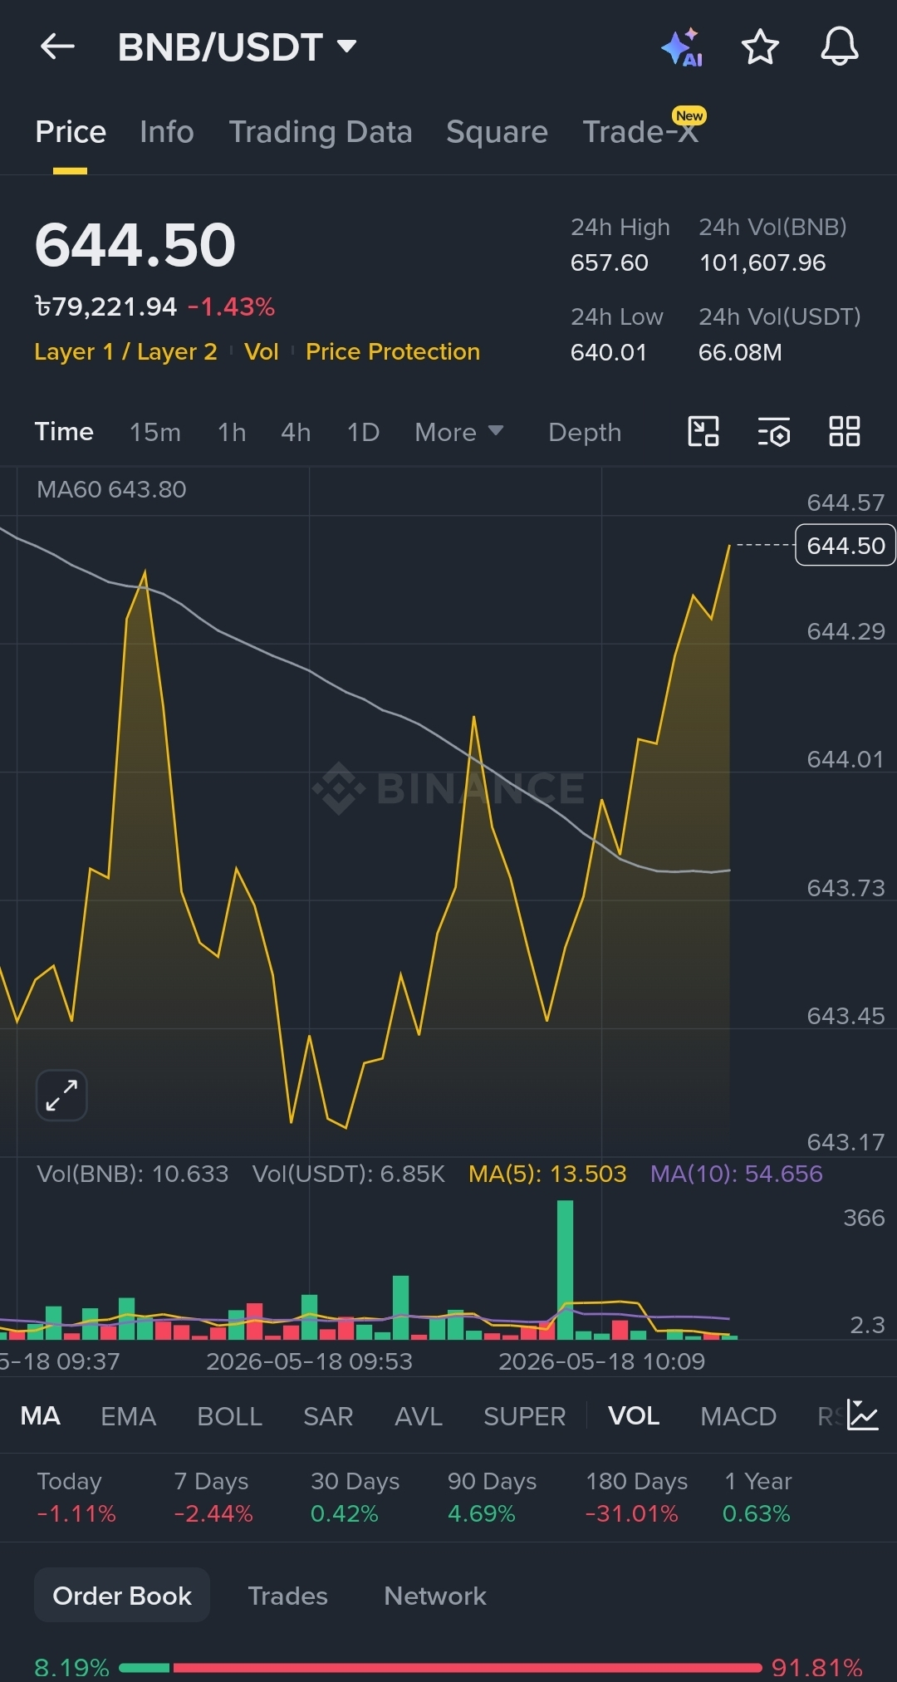
Task: Tap the order book buy/sell ratio bar
Action: point(440,1667)
